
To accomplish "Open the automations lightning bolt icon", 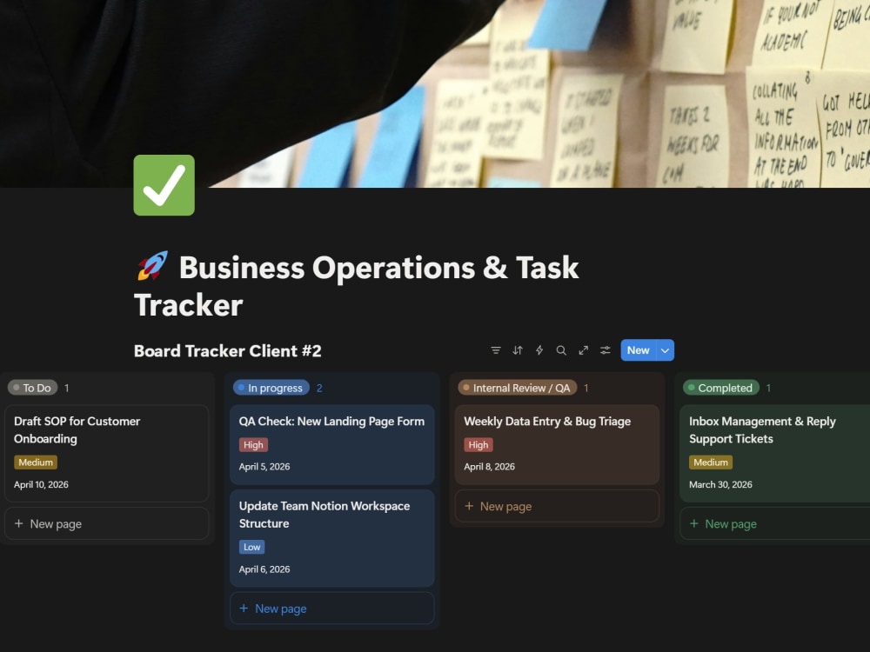I will (x=539, y=350).
